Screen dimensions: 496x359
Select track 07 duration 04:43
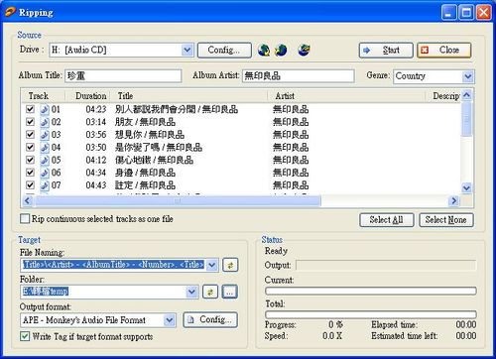(96, 185)
